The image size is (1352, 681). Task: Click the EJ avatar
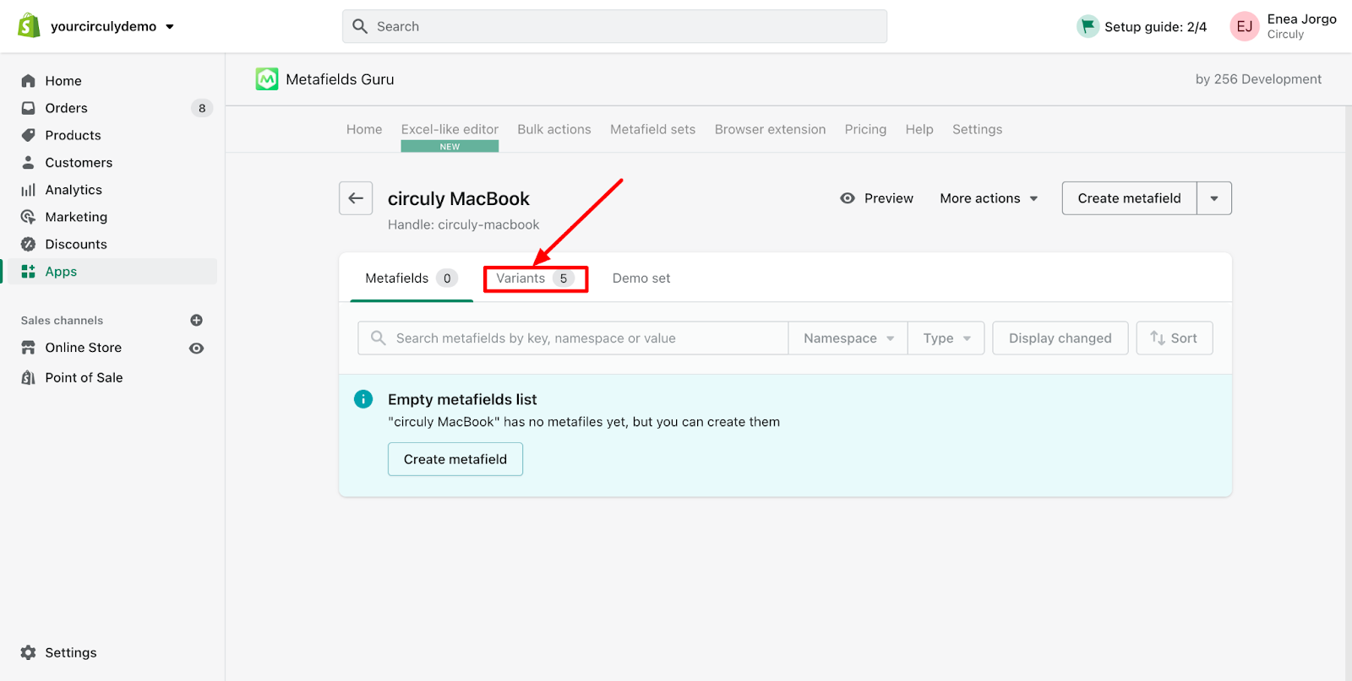(1245, 26)
